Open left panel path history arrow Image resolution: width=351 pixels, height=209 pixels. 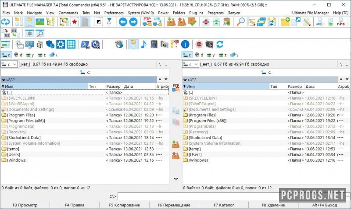point(166,79)
